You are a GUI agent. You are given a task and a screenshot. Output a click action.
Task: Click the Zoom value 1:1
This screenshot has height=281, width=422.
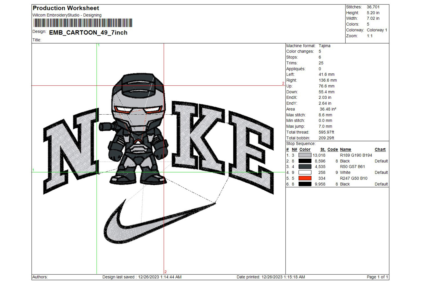click(x=370, y=36)
